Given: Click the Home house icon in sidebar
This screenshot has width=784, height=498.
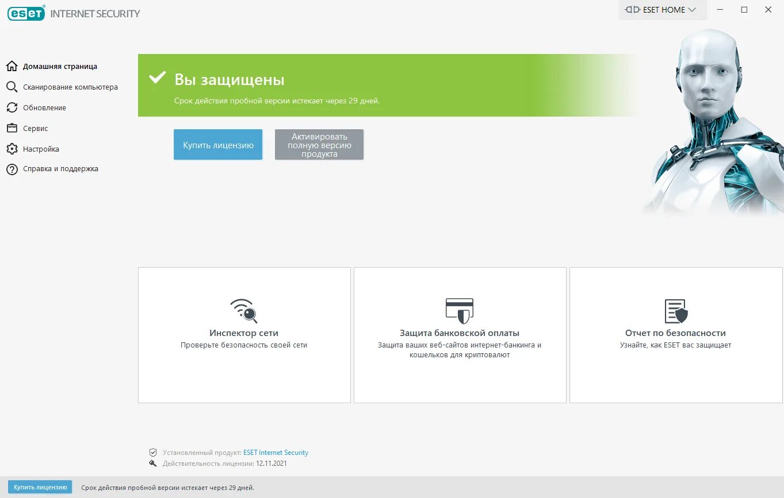Looking at the screenshot, I should click(x=12, y=66).
